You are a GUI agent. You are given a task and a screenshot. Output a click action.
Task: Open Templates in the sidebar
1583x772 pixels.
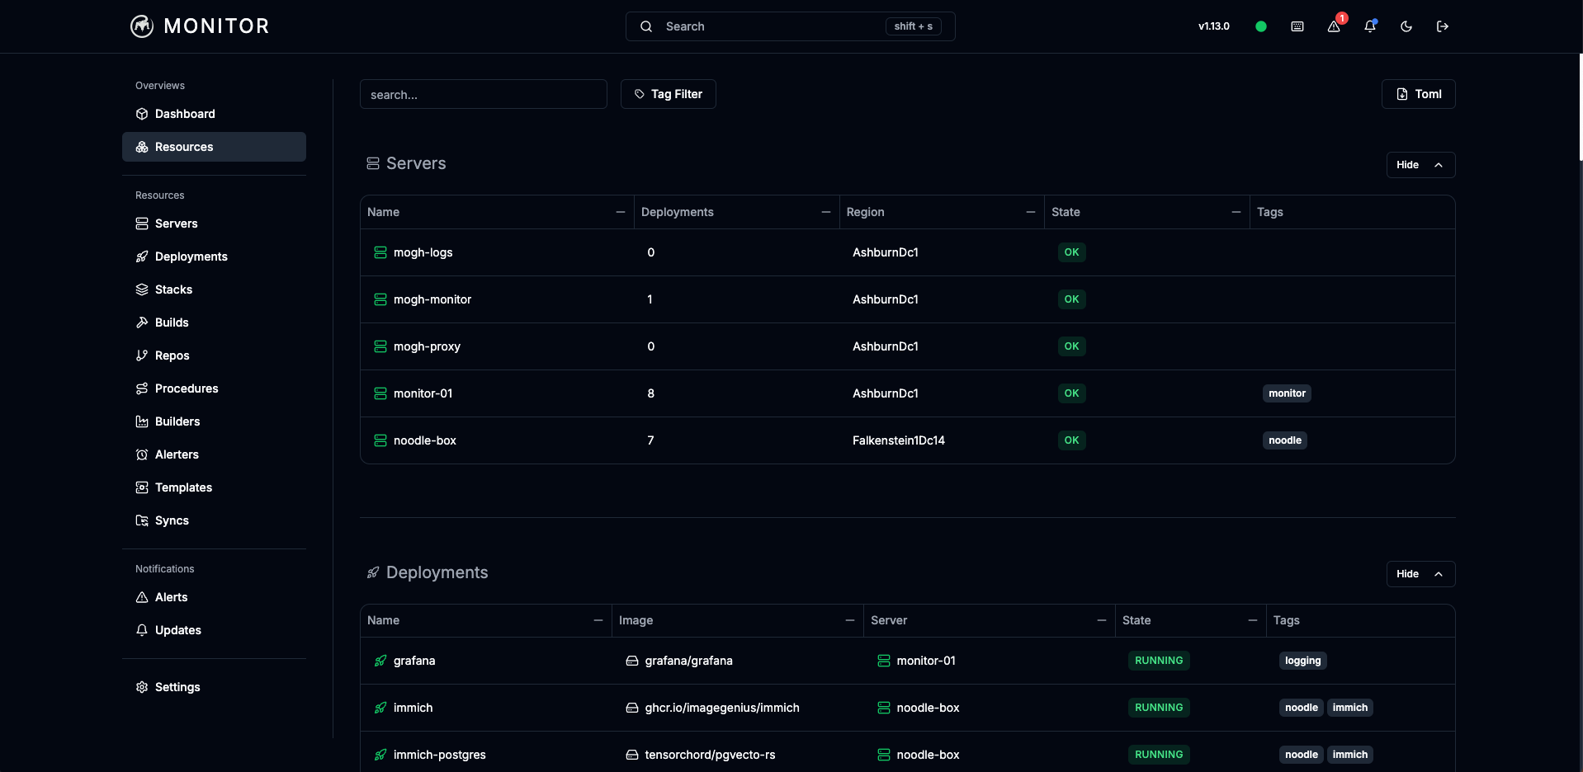pyautogui.click(x=214, y=487)
